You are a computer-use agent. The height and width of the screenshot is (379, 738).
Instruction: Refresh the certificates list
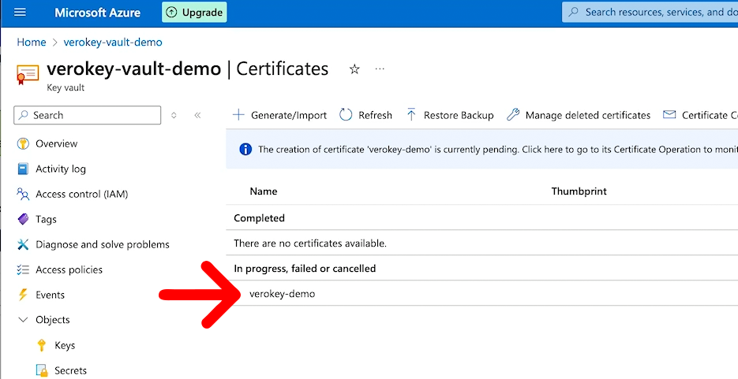pyautogui.click(x=365, y=115)
